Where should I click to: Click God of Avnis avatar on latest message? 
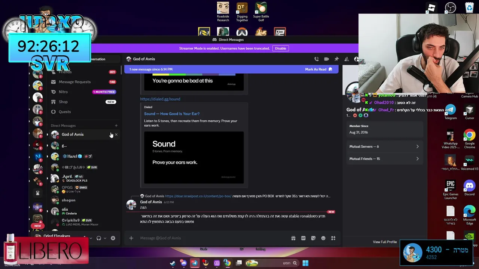pyautogui.click(x=131, y=205)
